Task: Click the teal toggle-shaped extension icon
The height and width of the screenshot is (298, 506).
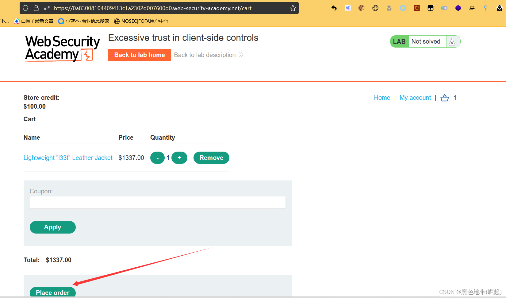Action: pos(444,8)
